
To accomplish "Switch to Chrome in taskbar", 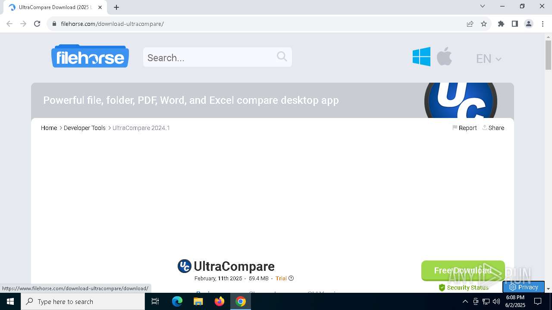I will [x=241, y=301].
